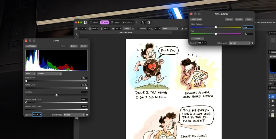Select the bottom comic scan layer thumbnail

(273, 115)
